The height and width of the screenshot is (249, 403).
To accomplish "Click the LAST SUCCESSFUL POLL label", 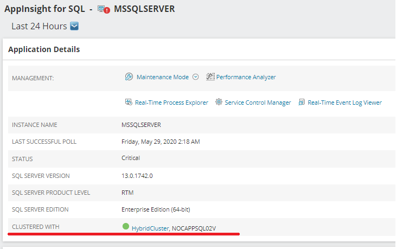I will 44,142.
